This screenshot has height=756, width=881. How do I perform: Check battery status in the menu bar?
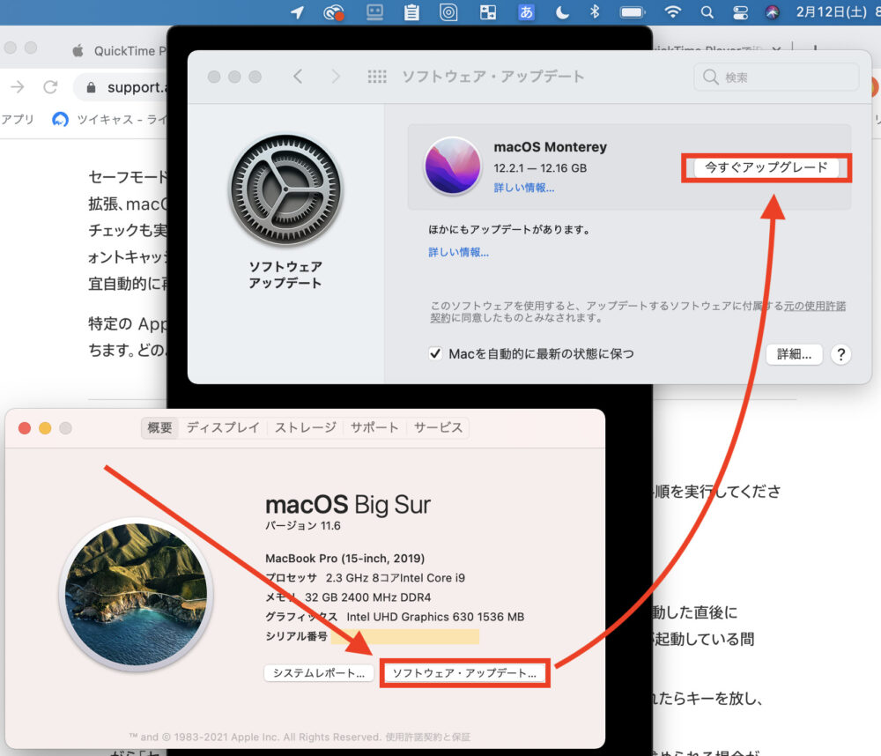pos(633,12)
